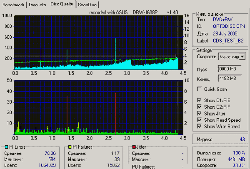Click the PI Errors average 70.36
The height and width of the screenshot is (169, 250).
[x=50, y=153]
